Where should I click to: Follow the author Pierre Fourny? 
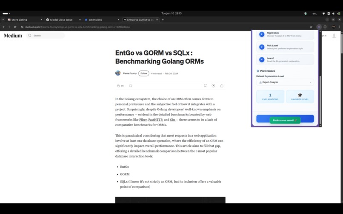(144, 73)
